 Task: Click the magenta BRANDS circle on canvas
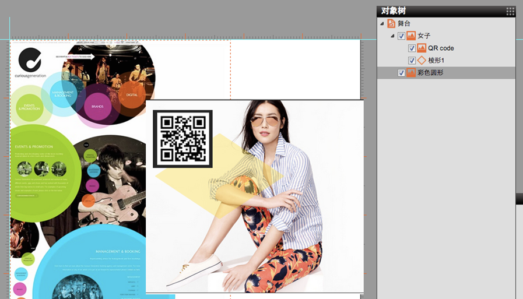pos(97,106)
